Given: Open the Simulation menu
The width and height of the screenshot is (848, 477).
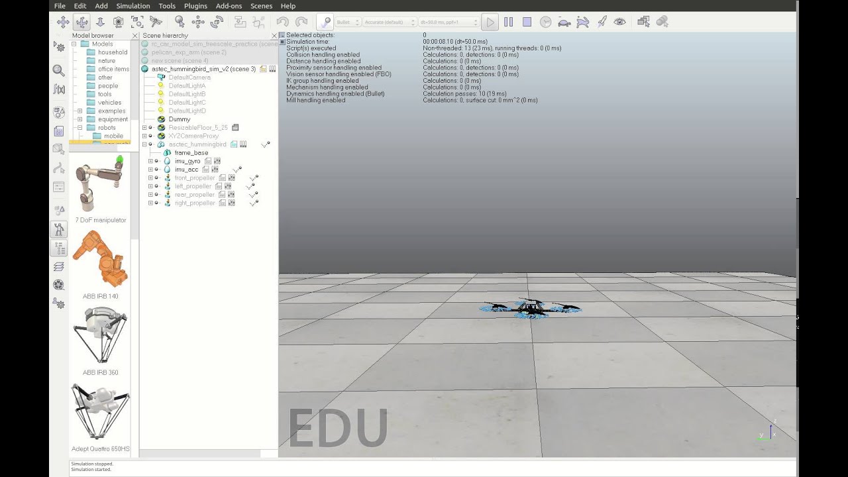Looking at the screenshot, I should (133, 6).
